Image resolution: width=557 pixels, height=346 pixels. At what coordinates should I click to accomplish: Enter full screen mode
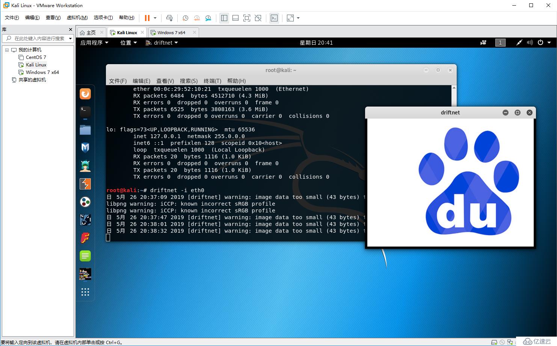247,18
